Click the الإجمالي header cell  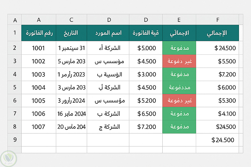tap(217, 33)
